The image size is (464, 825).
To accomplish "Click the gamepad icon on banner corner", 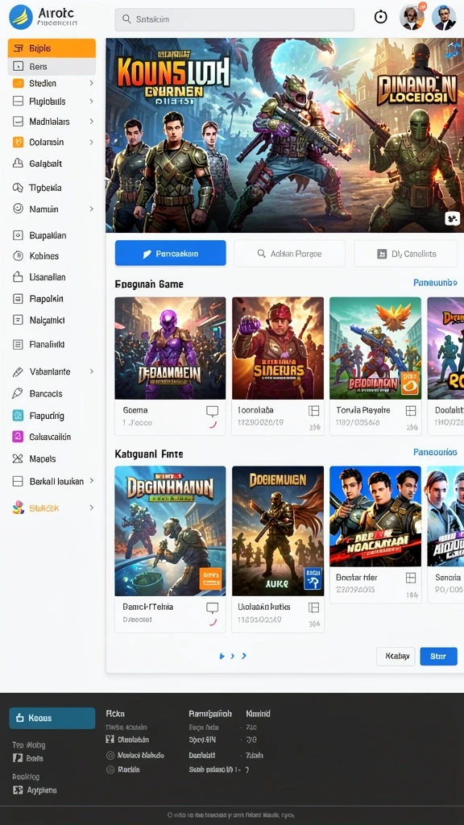I will (x=453, y=219).
